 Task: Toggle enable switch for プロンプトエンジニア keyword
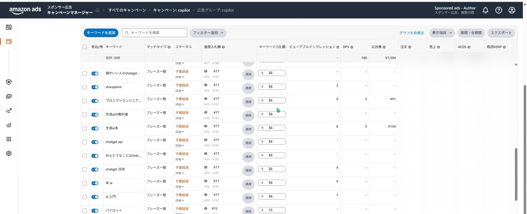tap(95, 101)
